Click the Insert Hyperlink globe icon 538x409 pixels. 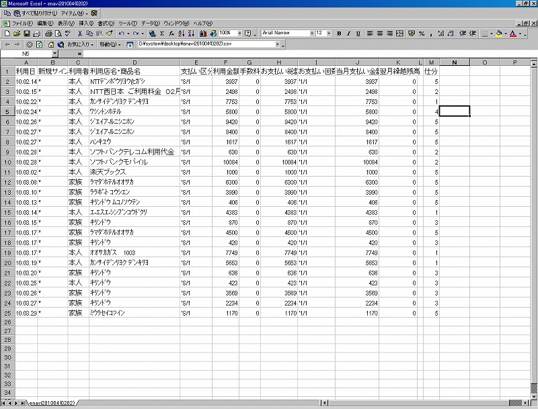coord(153,34)
